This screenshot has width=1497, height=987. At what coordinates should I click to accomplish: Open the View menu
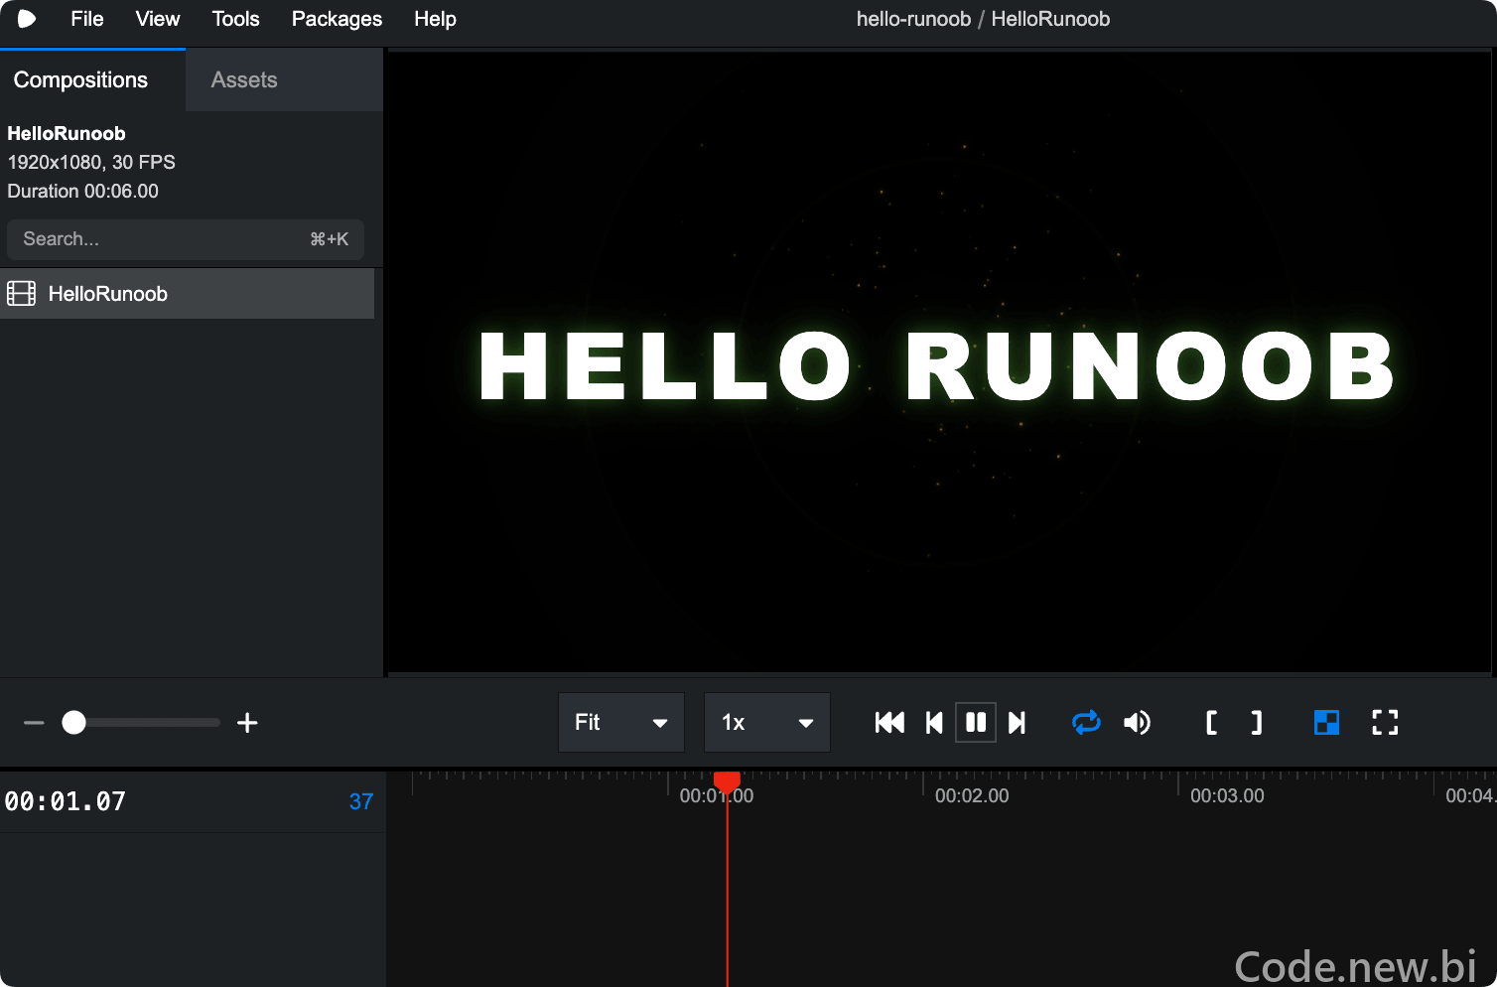point(158,19)
